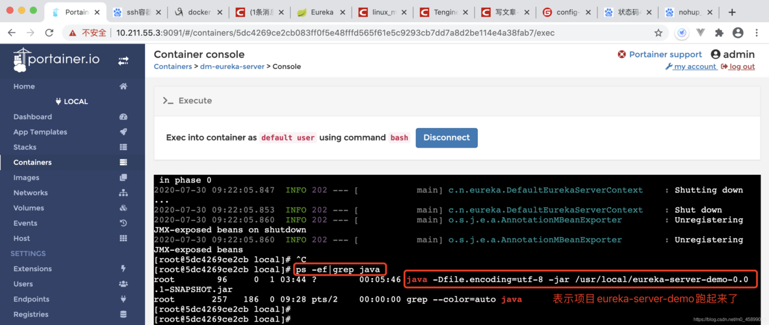
Task: Click 'ps -ef|grep java' command text
Action: click(x=337, y=270)
